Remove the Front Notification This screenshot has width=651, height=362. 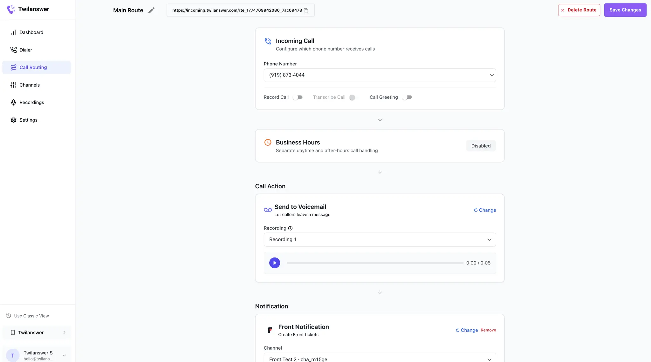coord(488,330)
